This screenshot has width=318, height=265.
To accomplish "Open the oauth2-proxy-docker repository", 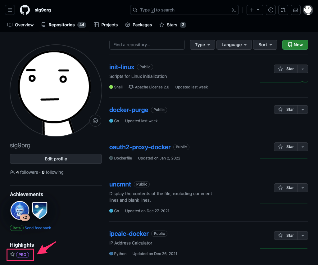I will tap(140, 147).
